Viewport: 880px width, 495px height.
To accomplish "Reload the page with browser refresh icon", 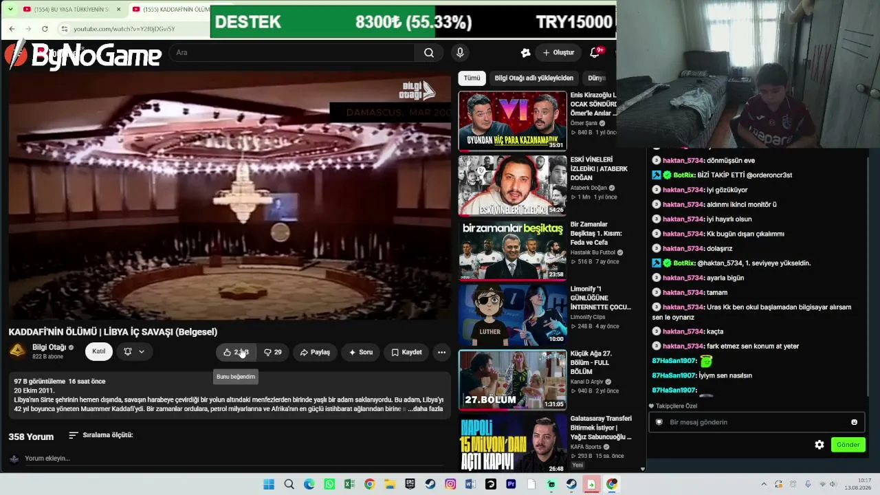I will (45, 29).
